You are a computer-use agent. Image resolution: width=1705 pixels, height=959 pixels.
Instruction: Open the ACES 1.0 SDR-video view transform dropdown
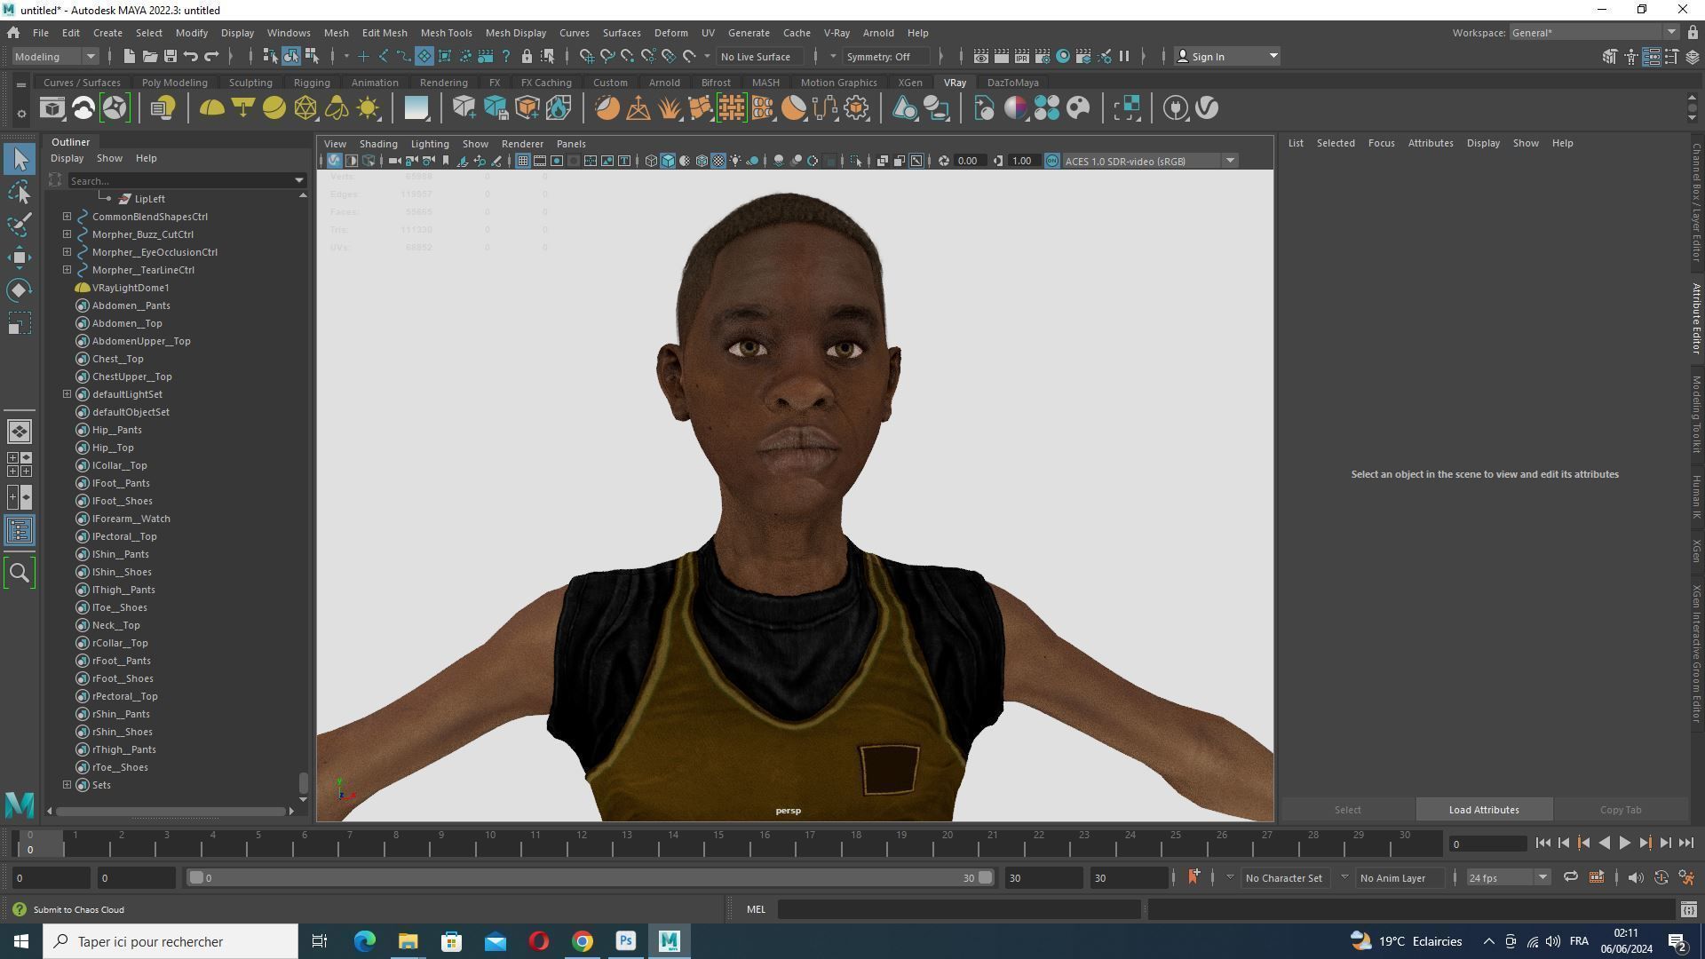click(1150, 161)
